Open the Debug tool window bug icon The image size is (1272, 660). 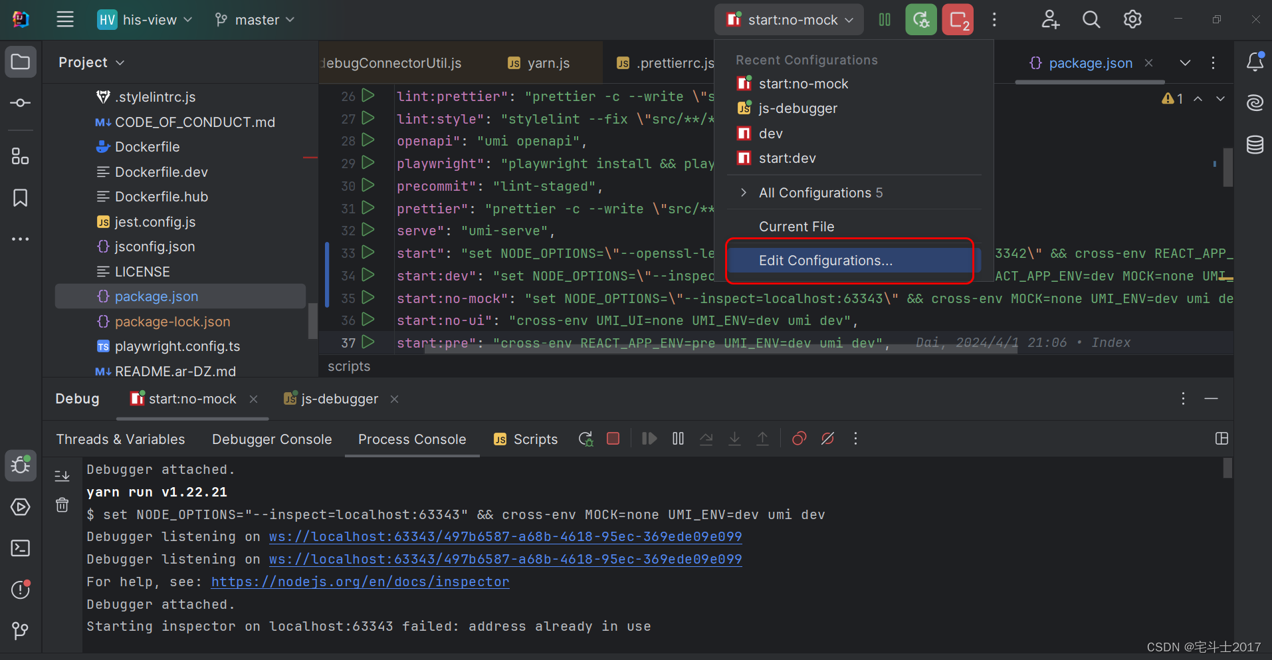pos(21,465)
